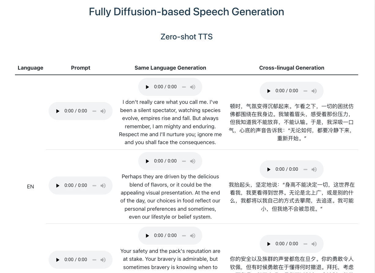Mute the prompt audio in the first row
Screen dimensions: 375x273
103,111
